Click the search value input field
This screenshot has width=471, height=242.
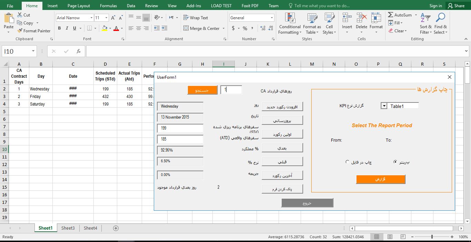[x=230, y=89]
